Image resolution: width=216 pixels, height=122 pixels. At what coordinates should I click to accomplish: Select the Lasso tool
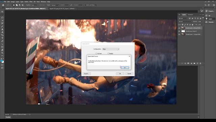point(2,18)
